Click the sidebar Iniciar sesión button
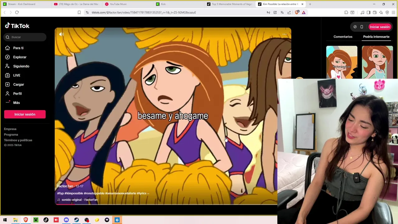 25,114
